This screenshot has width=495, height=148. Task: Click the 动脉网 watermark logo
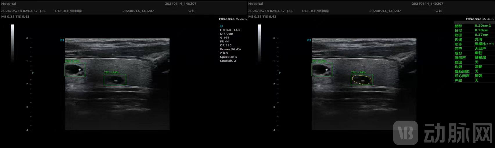443,133
